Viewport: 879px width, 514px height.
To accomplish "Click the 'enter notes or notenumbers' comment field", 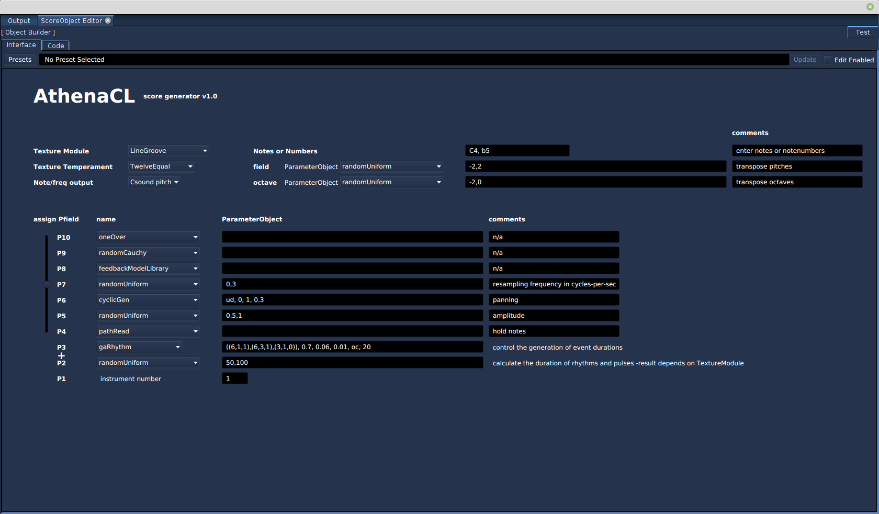I will click(797, 151).
